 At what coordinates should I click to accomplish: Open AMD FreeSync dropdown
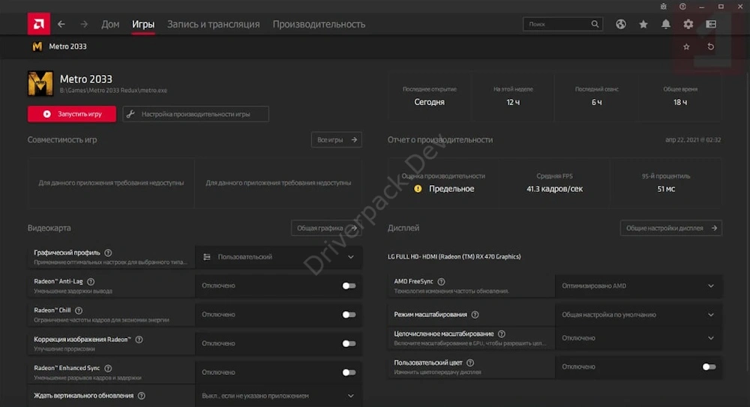(x=638, y=286)
